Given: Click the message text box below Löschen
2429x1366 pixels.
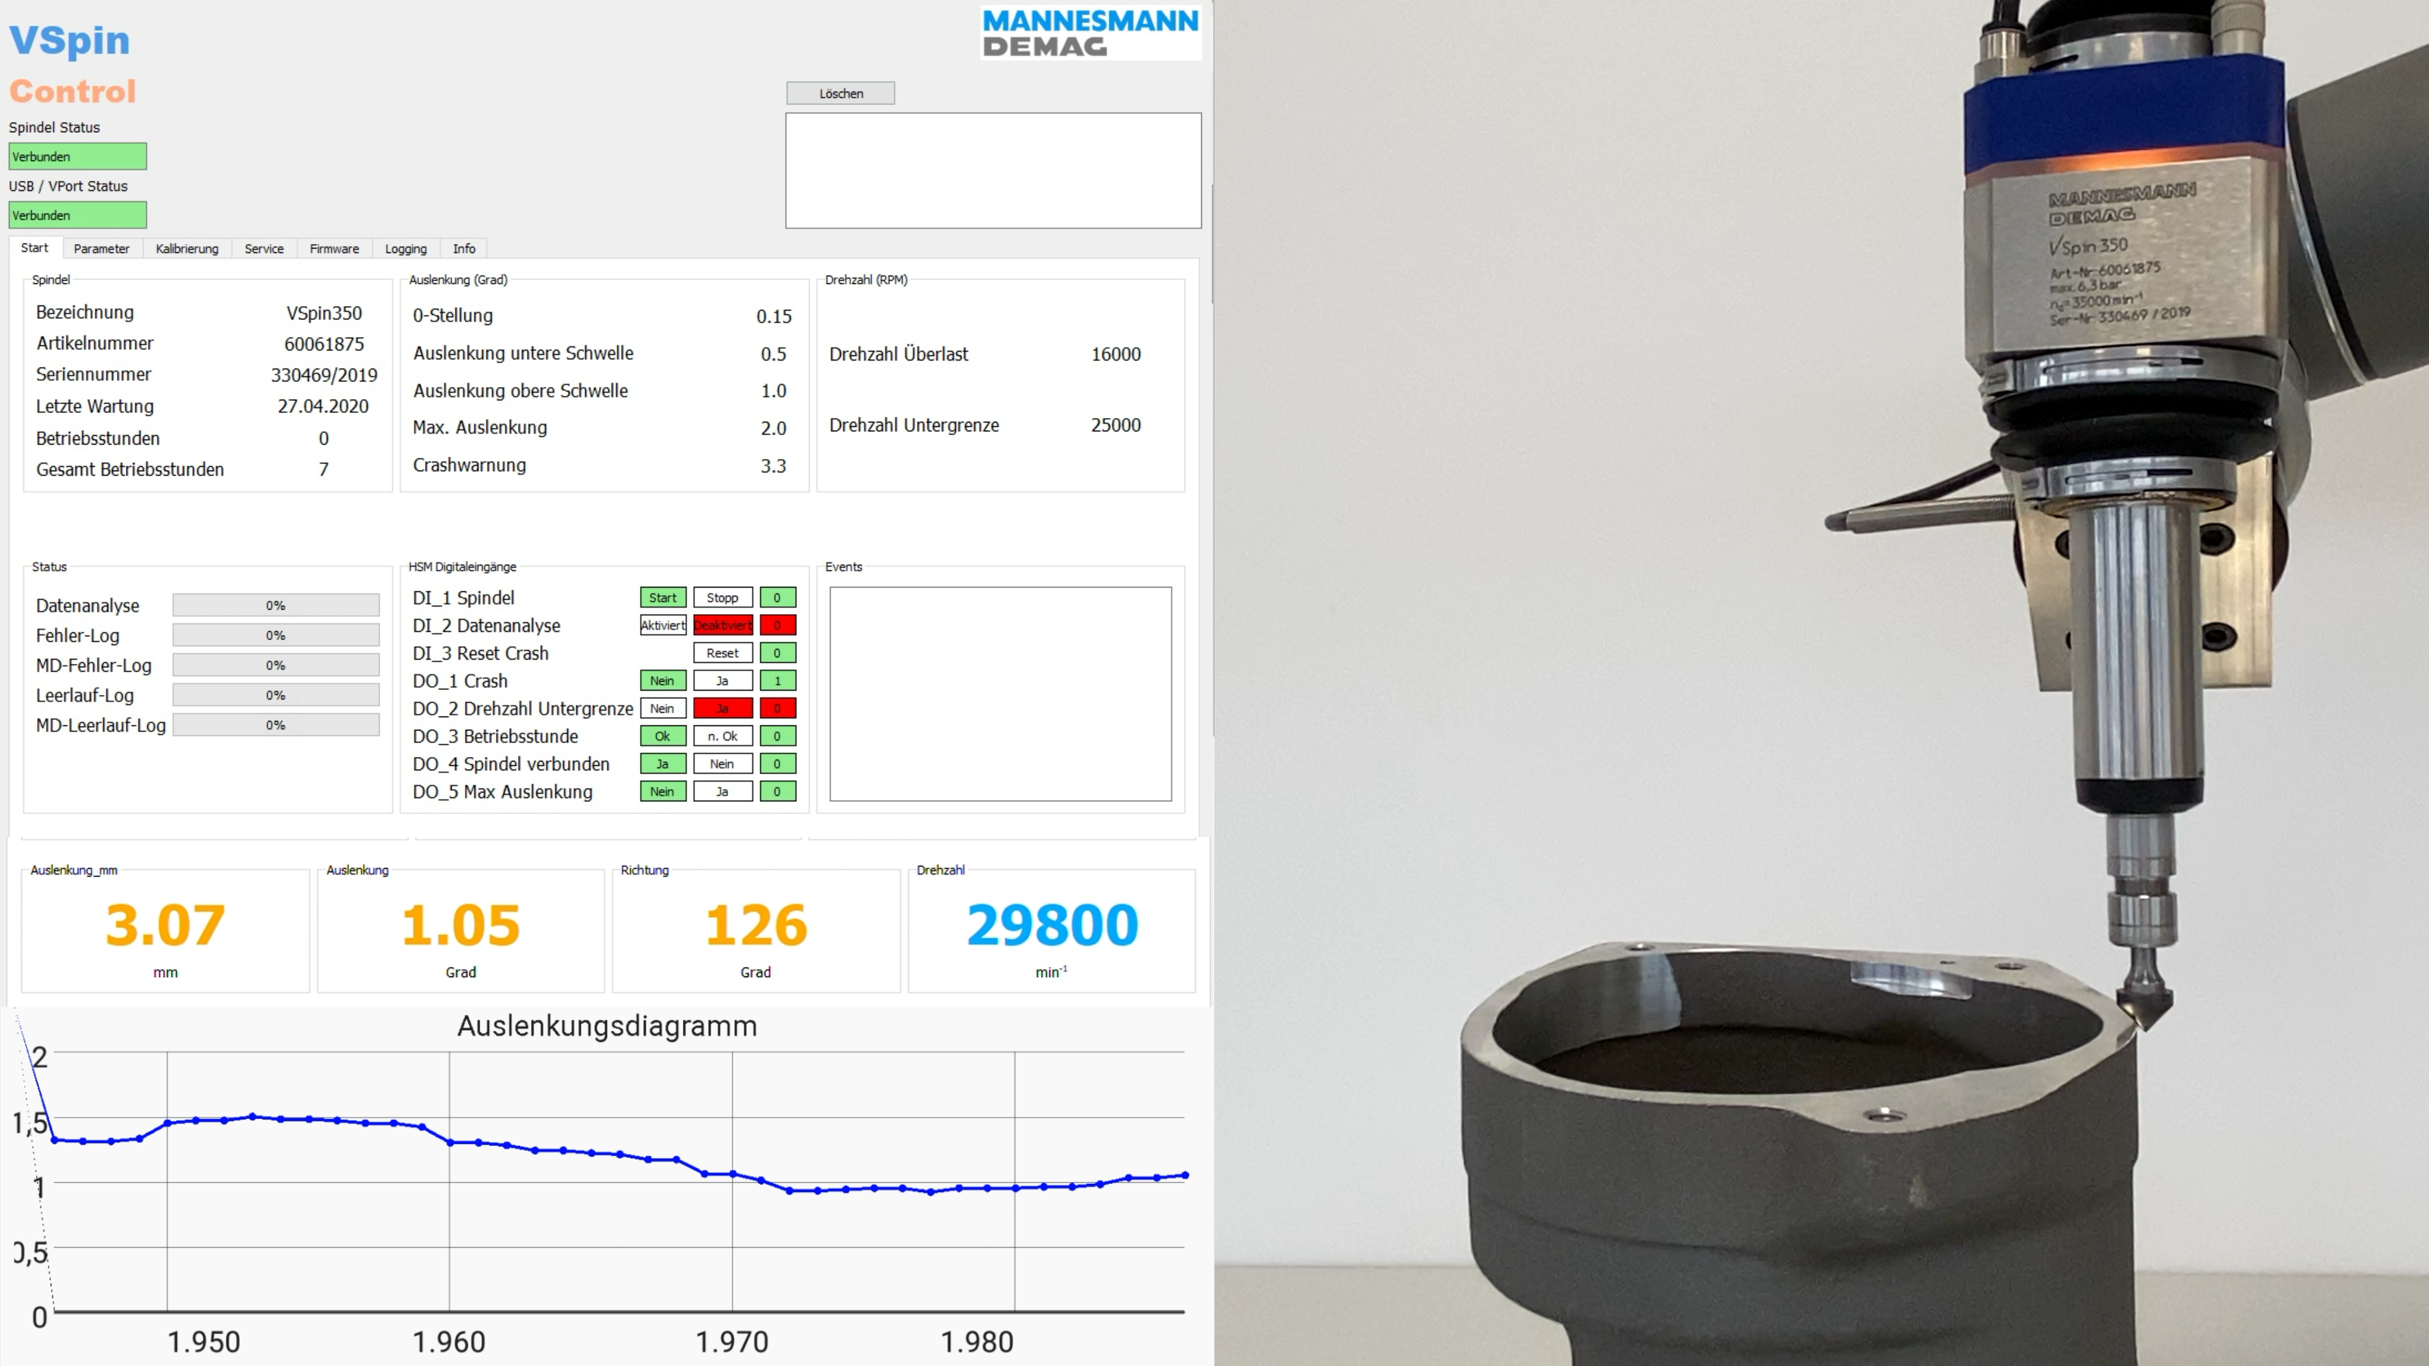Looking at the screenshot, I should tap(993, 171).
